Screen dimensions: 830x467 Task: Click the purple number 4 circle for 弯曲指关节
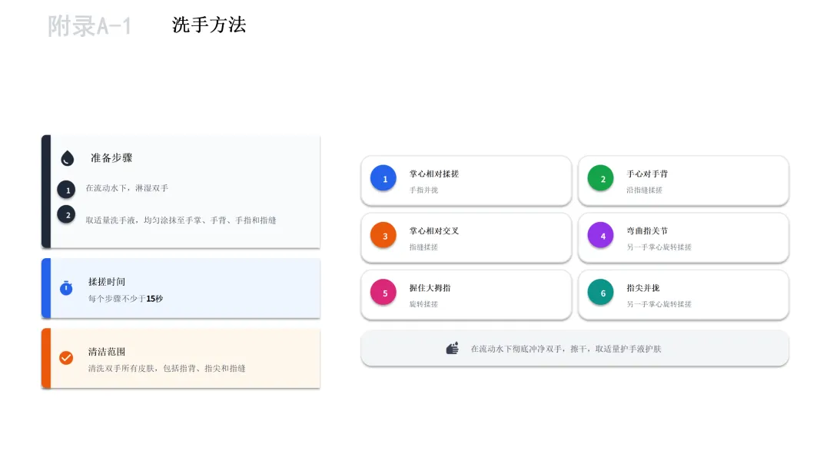601,235
